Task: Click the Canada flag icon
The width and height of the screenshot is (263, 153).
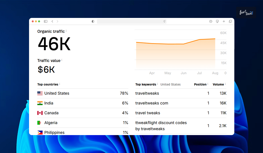Action: pyautogui.click(x=40, y=113)
